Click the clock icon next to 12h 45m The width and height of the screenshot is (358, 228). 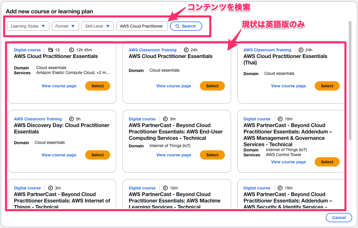[x=71, y=50]
